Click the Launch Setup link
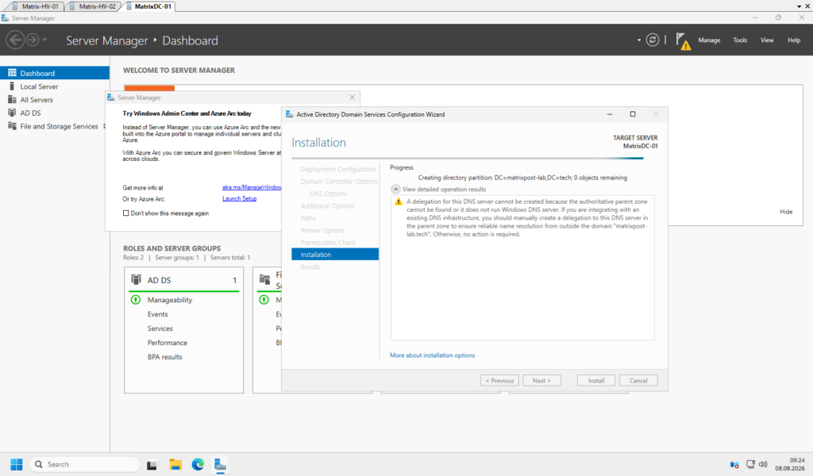 tap(240, 198)
